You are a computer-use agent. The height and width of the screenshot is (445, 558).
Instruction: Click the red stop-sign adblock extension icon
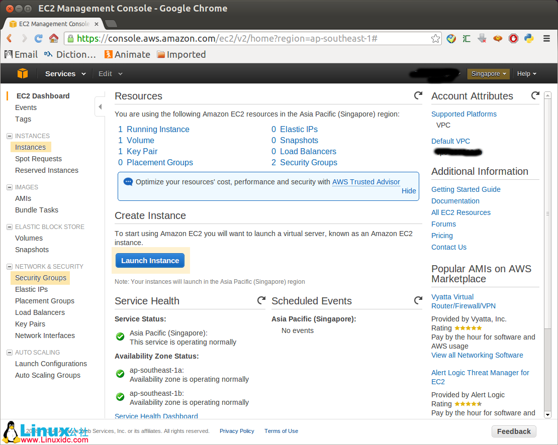[x=513, y=38]
